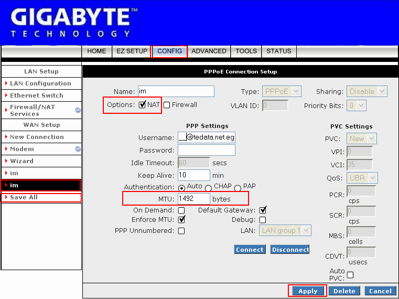
Task: Click the WAN Setup section header
Action: [x=41, y=125]
